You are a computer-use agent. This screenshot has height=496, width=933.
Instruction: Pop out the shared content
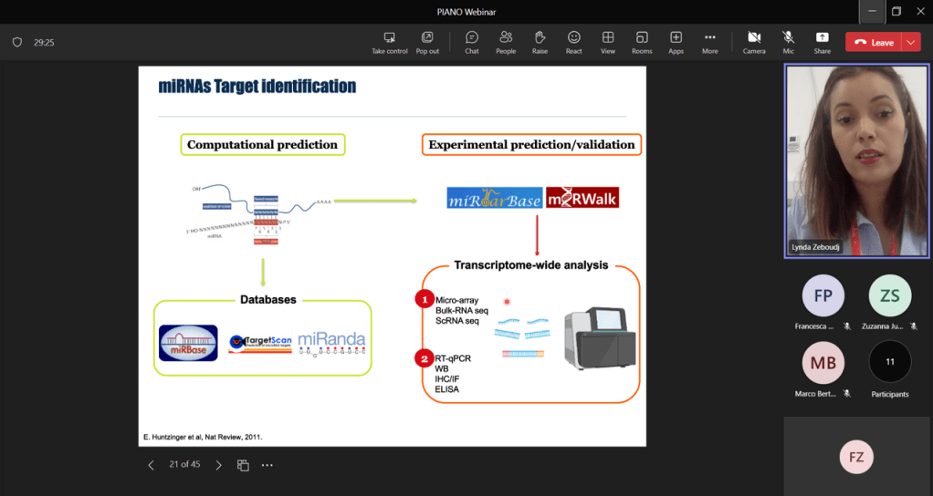(427, 42)
